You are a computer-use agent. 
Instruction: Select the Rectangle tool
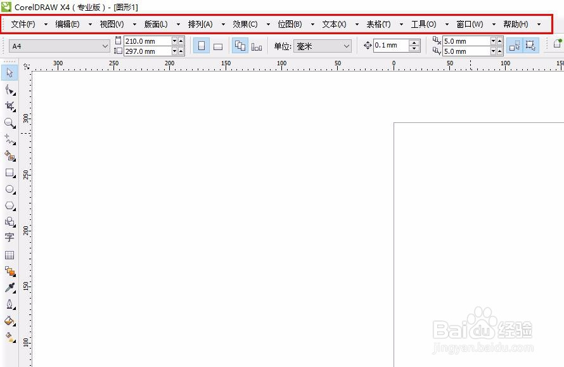click(x=10, y=172)
